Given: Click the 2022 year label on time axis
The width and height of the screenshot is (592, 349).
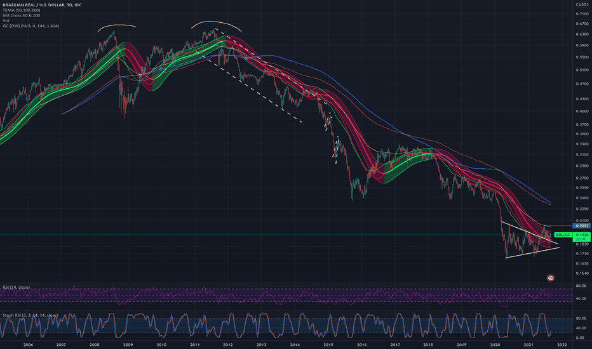Looking at the screenshot, I should [562, 345].
